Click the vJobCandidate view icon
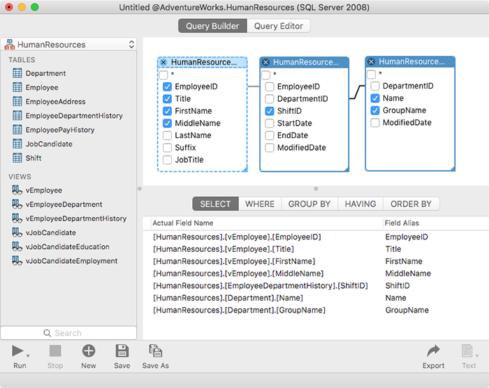 [17, 232]
